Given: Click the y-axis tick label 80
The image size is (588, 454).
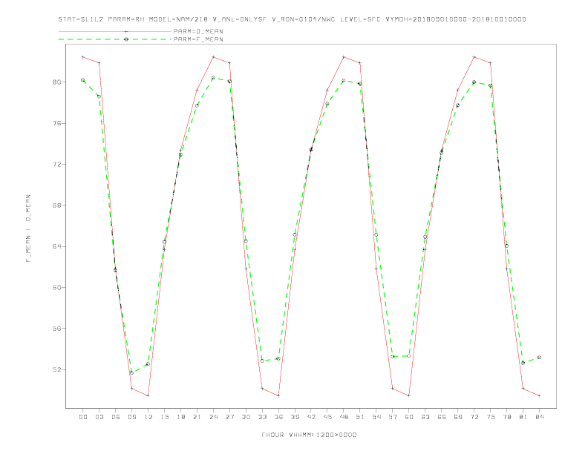Looking at the screenshot, I should [x=56, y=82].
